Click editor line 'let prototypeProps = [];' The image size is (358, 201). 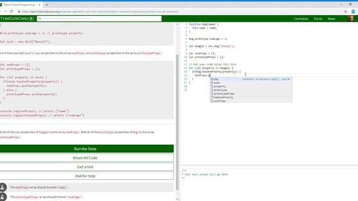point(206,57)
